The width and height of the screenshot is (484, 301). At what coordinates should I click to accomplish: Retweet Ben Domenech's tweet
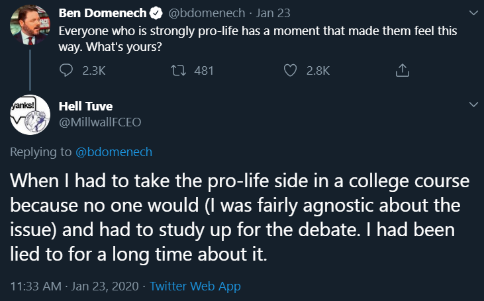[x=178, y=70]
